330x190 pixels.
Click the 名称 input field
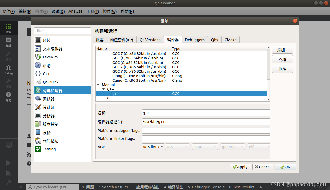206,113
